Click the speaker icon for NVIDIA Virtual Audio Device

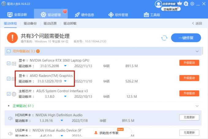[10, 133]
